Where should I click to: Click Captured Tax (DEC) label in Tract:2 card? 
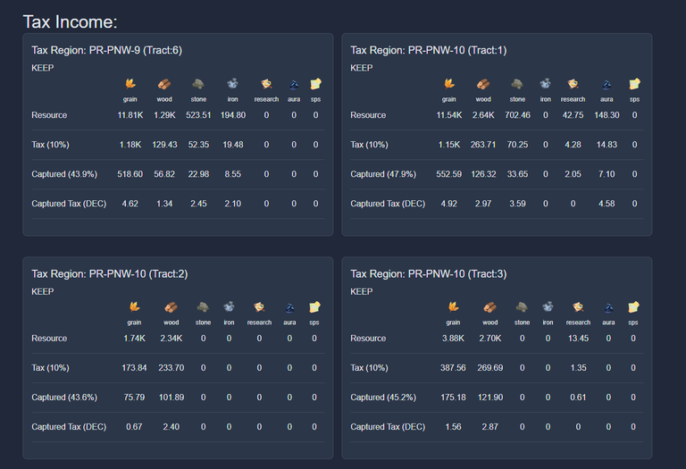(x=69, y=426)
